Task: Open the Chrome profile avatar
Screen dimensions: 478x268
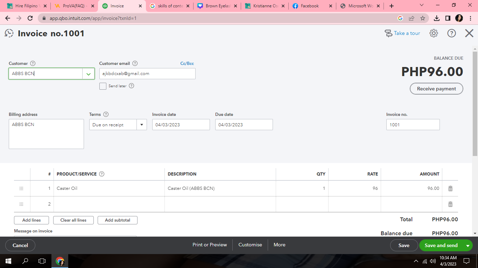Action: point(459,18)
